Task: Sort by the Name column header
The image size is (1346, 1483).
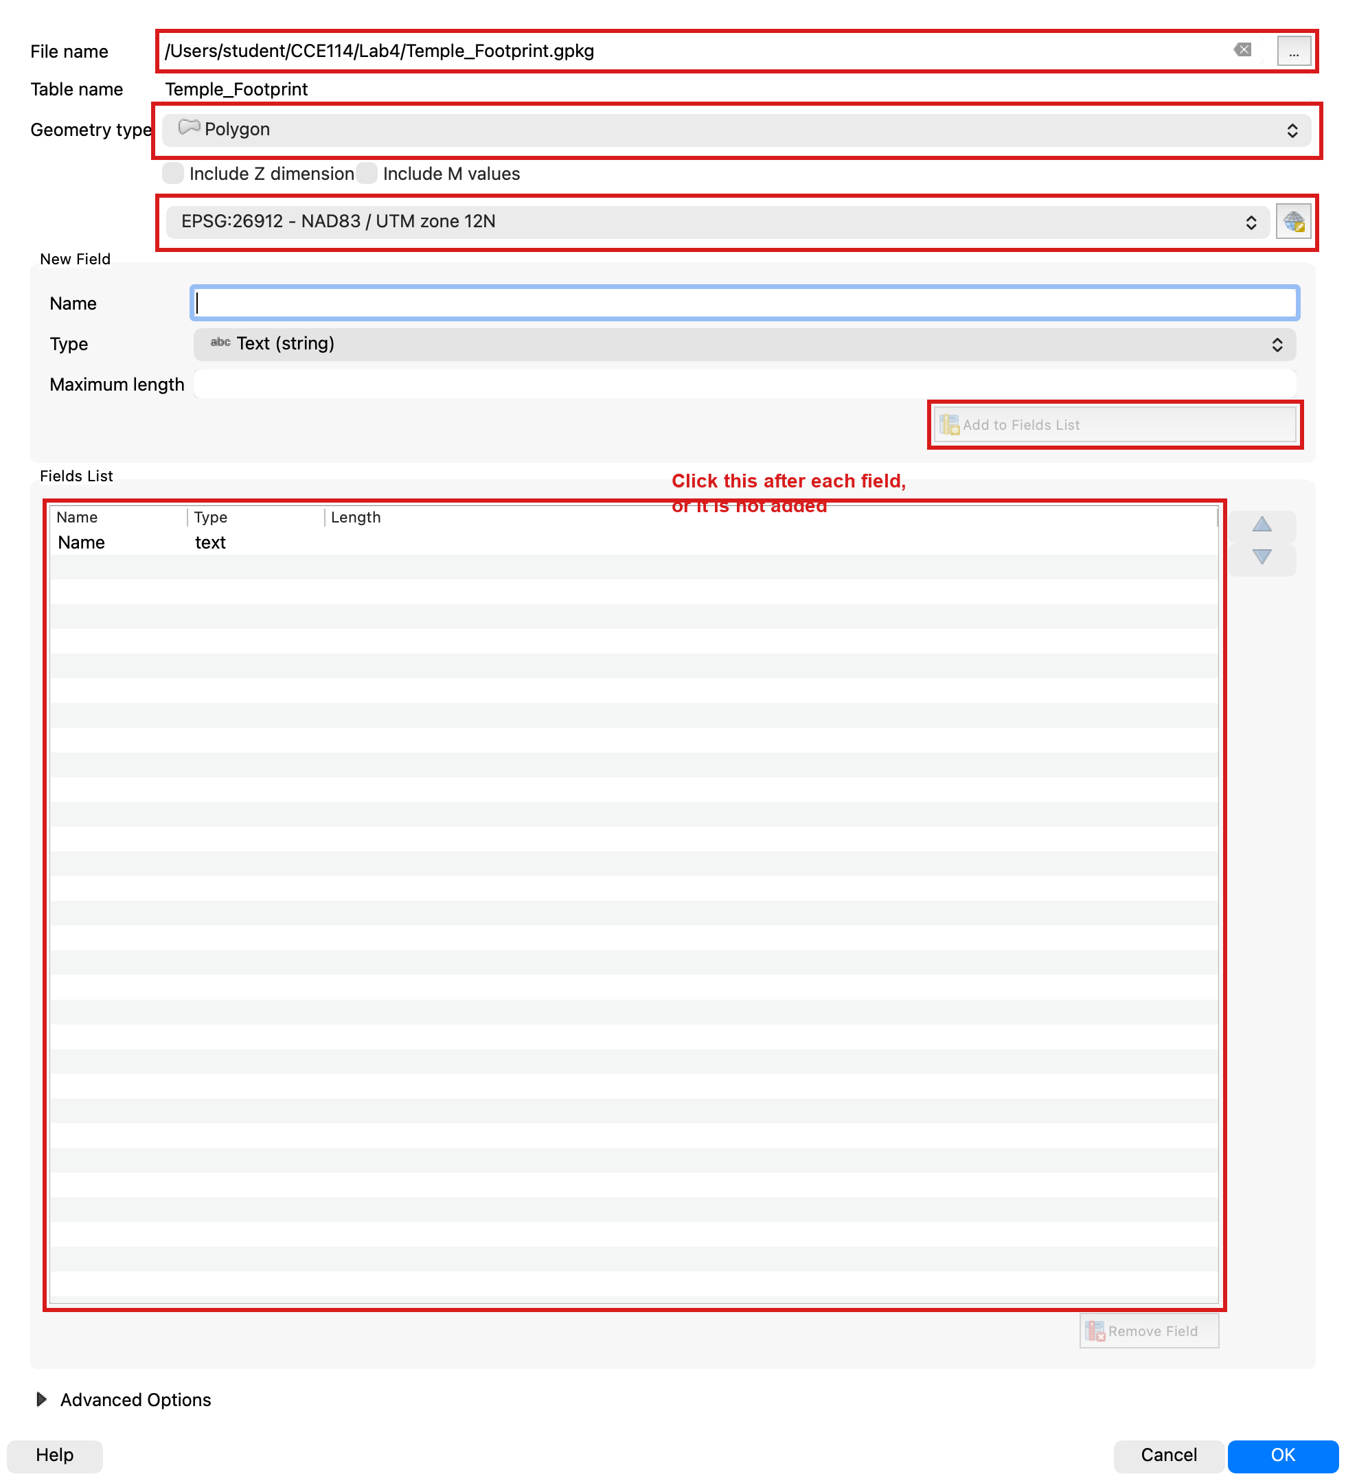Action: (117, 517)
